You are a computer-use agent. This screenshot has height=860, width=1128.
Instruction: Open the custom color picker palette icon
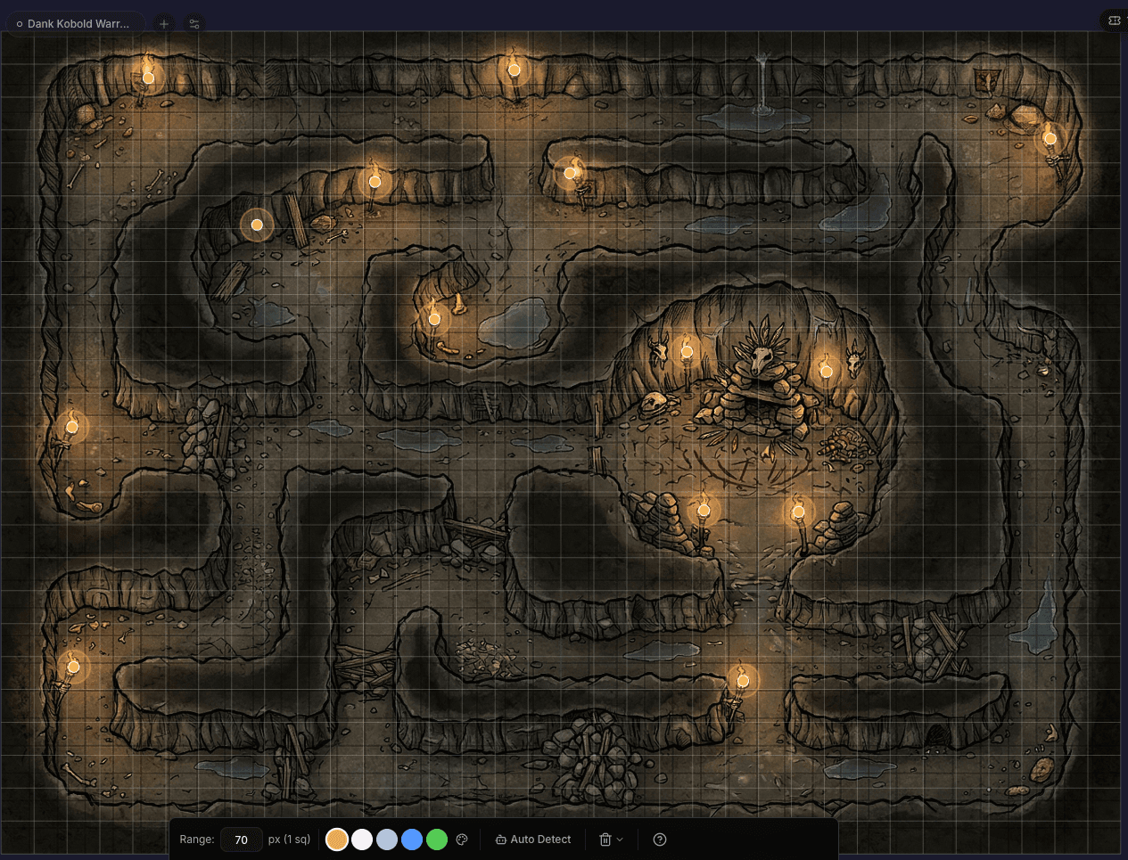pyautogui.click(x=462, y=839)
